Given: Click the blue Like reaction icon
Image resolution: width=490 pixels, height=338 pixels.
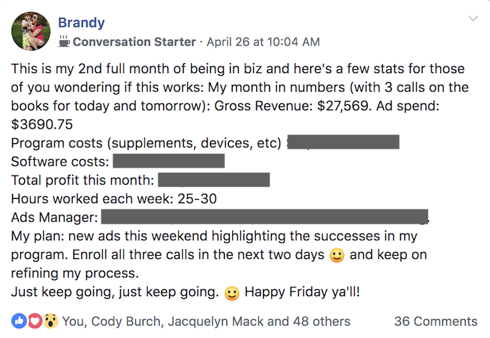Looking at the screenshot, I should click(19, 321).
